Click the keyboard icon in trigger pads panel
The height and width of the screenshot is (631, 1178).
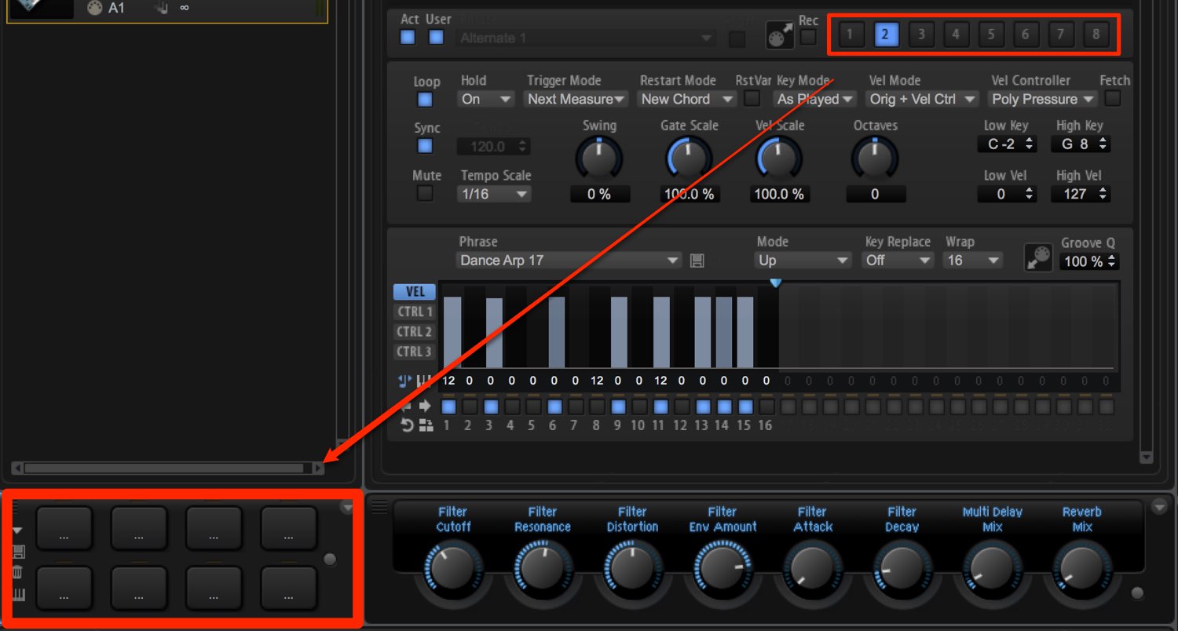18,594
